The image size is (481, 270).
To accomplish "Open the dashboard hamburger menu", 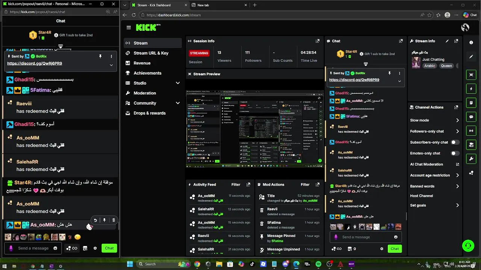I will tap(129, 27).
